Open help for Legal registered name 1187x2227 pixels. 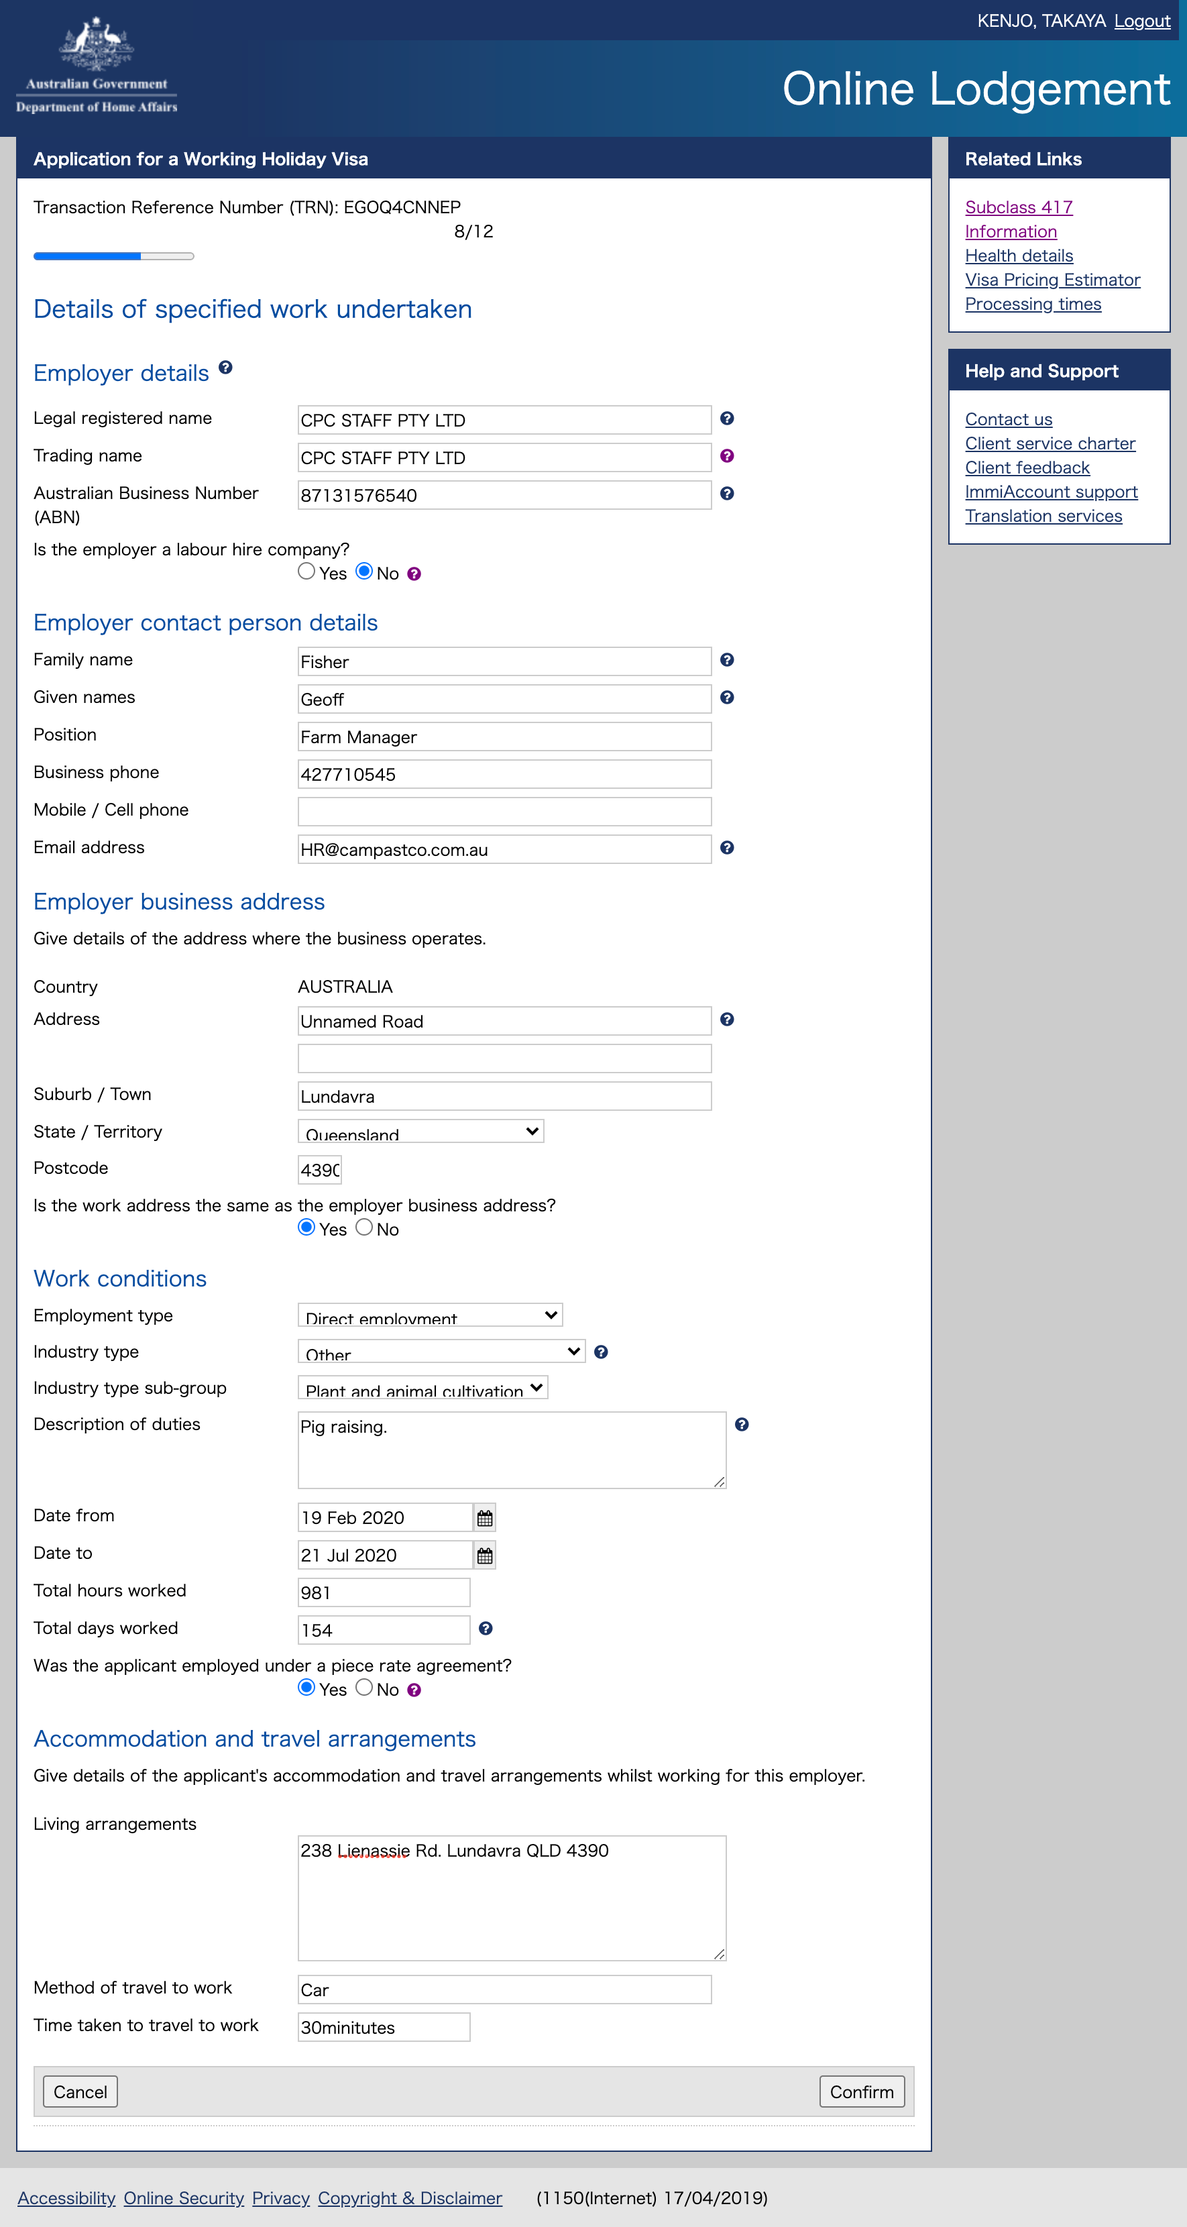pos(727,419)
